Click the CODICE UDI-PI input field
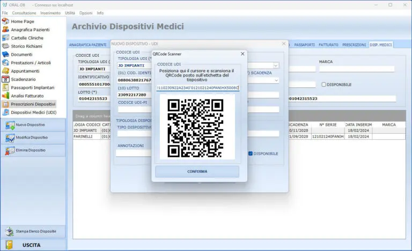Viewport: 412px width, 251px height. coord(134,109)
